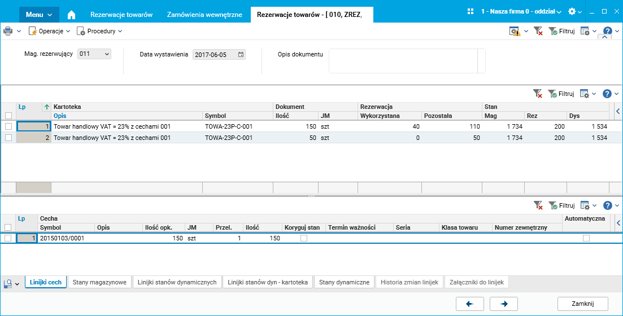
Task: Click into the Opis dokumentu text box
Action: (x=403, y=61)
